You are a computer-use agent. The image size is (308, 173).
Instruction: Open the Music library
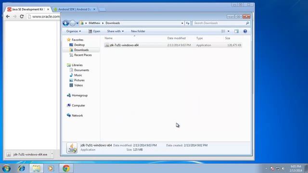[78, 75]
